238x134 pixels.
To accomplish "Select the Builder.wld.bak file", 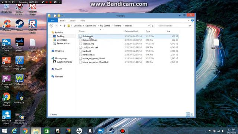I will click(x=128, y=40).
